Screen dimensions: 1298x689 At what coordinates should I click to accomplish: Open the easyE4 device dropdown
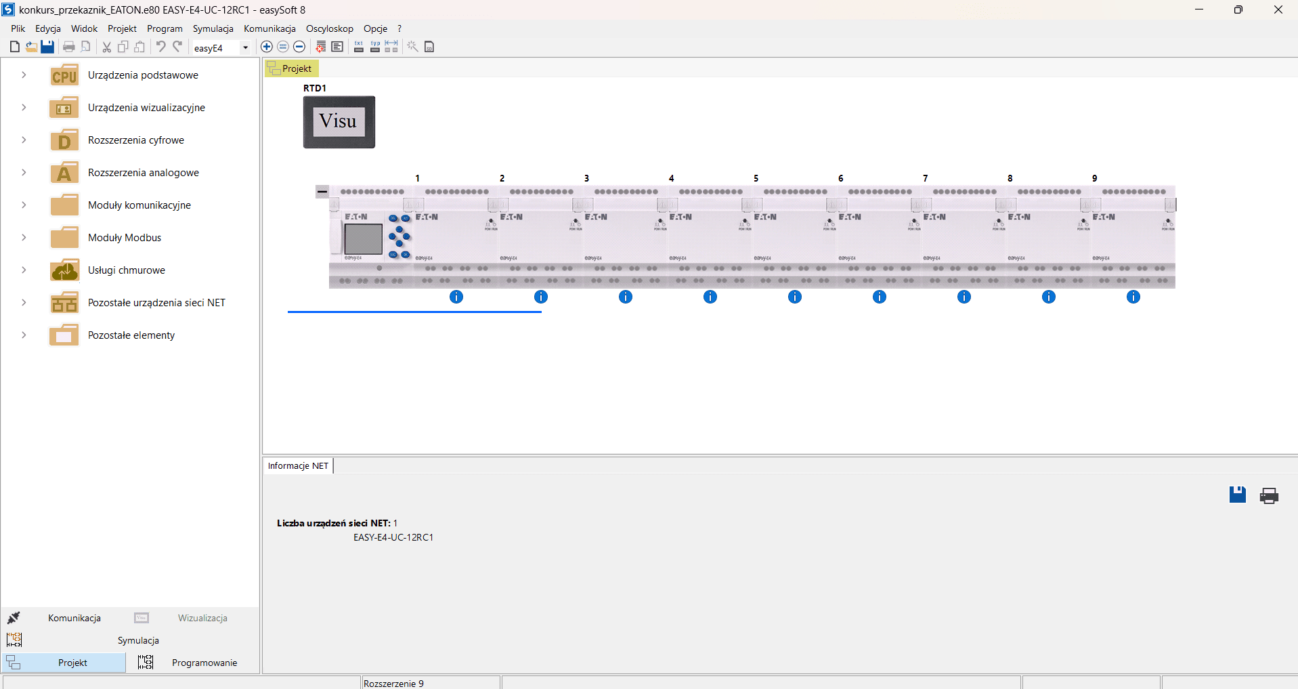coord(245,47)
